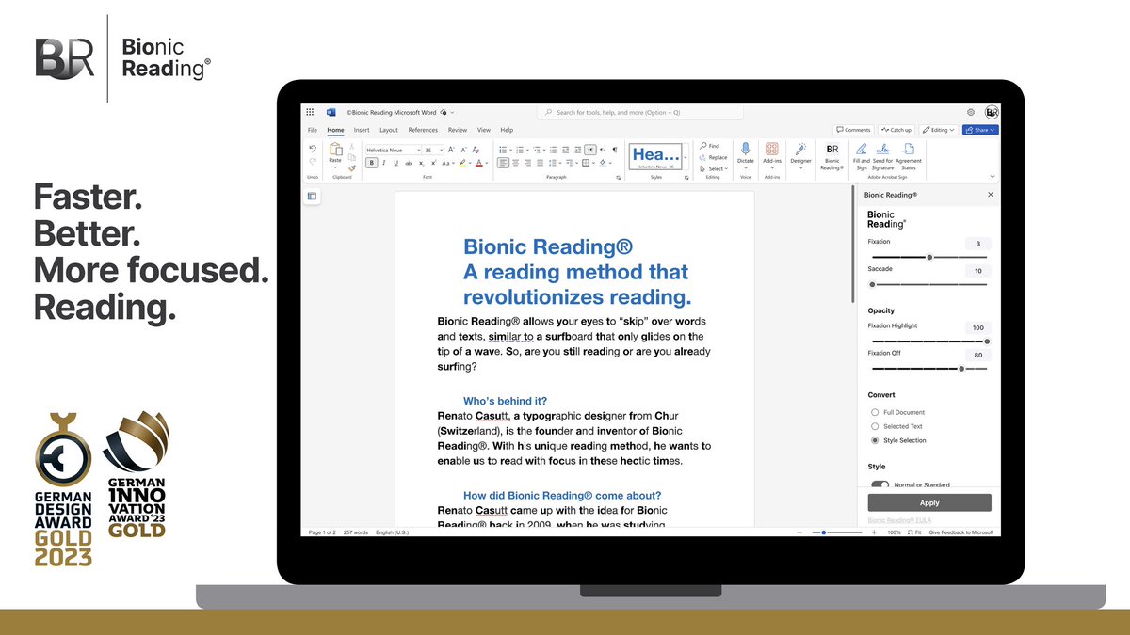Select the Full Document radio option
The height and width of the screenshot is (635, 1130).
875,412
